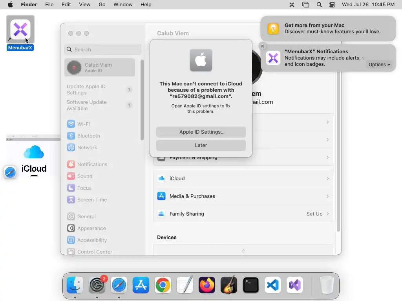The image size is (402, 301).
Task: Open the 'Get more from your Mac' notification
Action: (328, 28)
